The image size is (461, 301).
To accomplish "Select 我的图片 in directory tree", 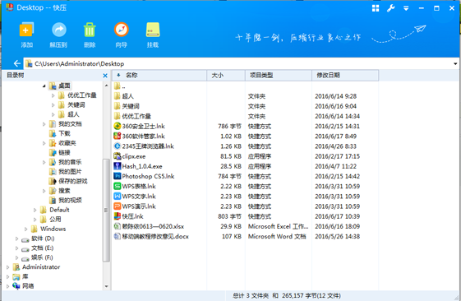I will (66, 172).
